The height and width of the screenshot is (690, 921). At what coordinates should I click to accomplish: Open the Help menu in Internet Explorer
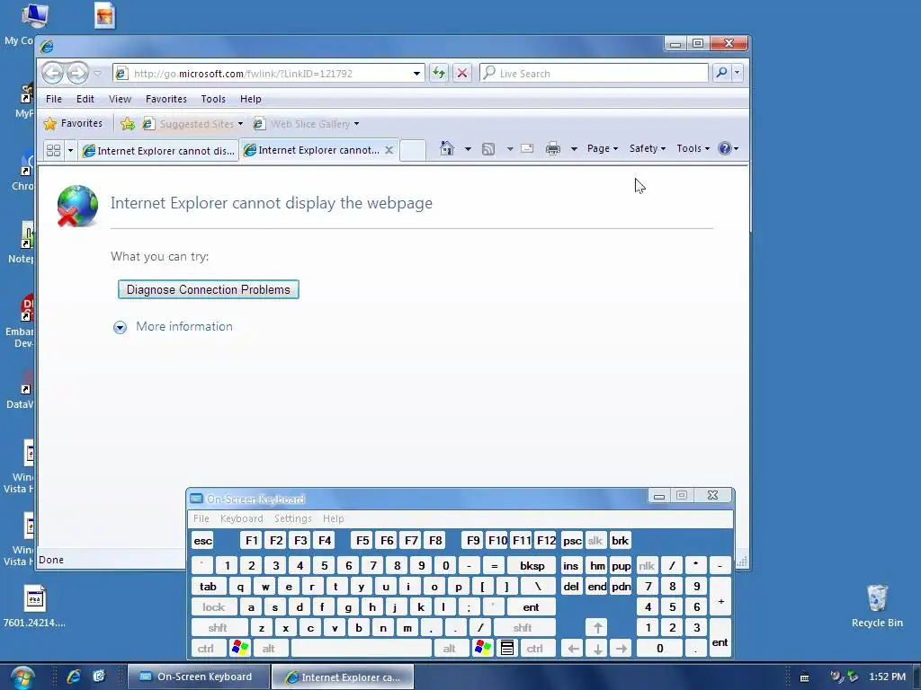[x=251, y=99]
